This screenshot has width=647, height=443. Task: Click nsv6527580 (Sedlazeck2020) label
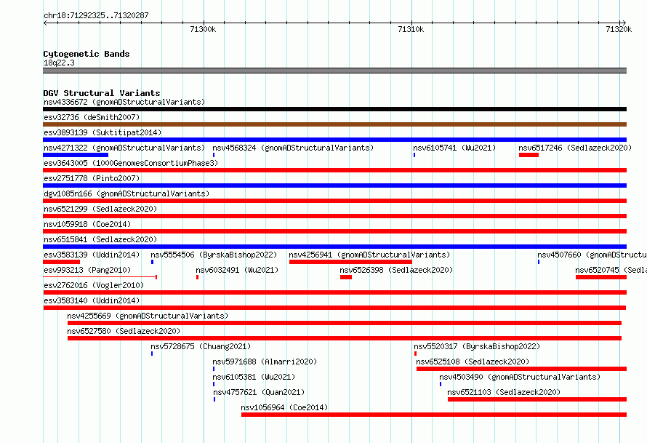[x=124, y=331]
